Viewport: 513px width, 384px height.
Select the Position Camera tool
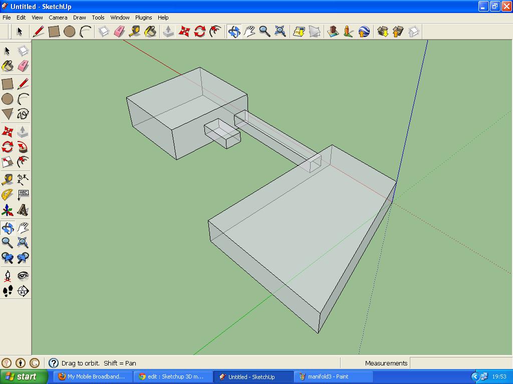(x=8, y=276)
